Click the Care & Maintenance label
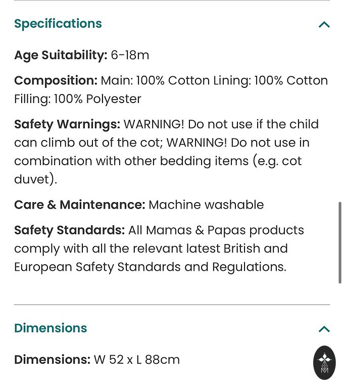This screenshot has height=388, width=344. click(x=79, y=205)
